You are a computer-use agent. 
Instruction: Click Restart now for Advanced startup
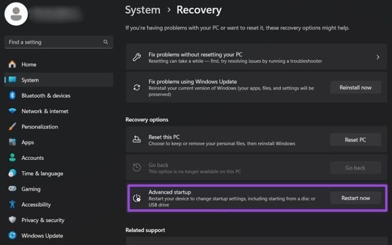point(355,198)
